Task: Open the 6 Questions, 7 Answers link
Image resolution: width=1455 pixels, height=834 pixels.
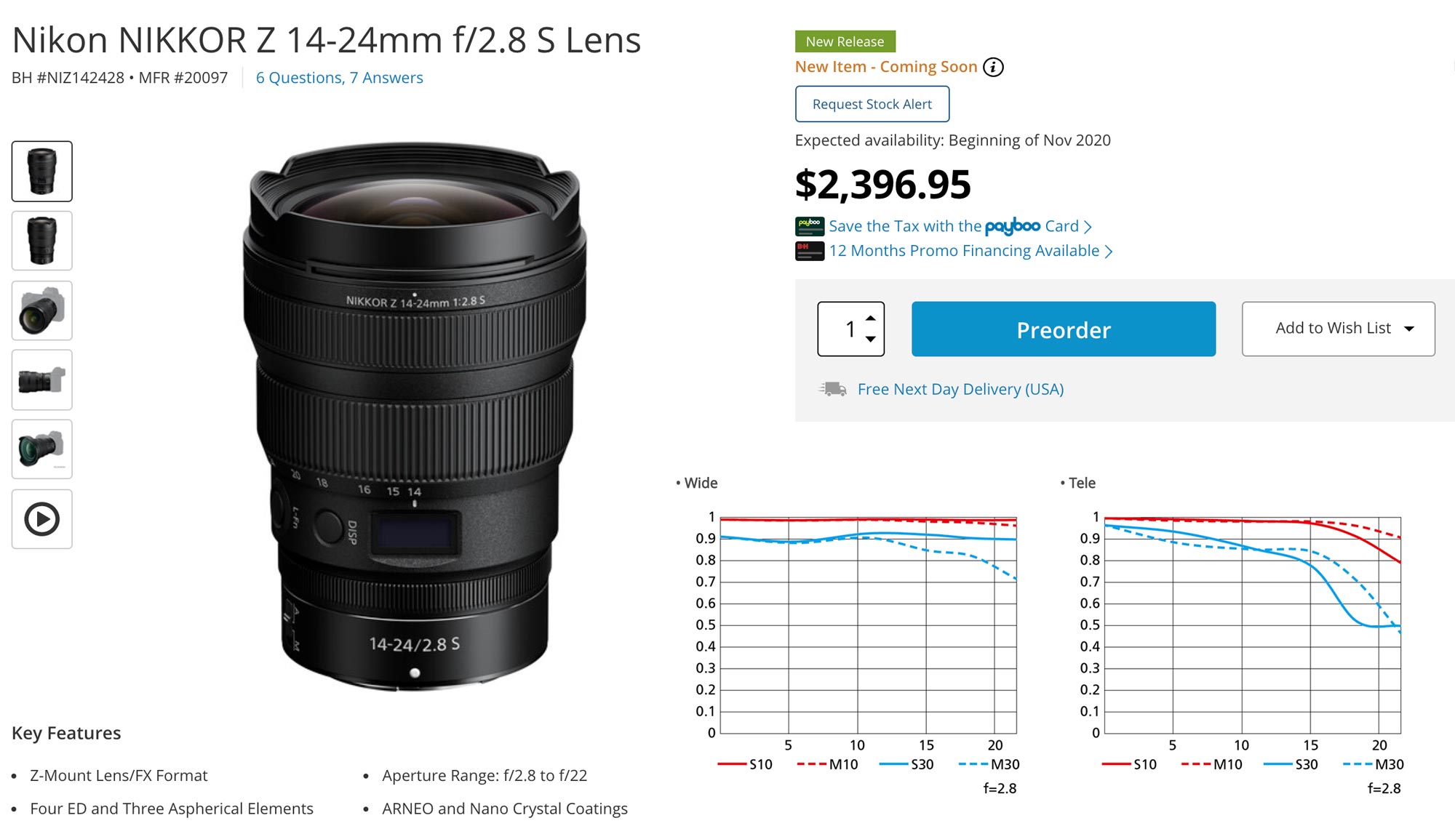Action: [x=339, y=78]
